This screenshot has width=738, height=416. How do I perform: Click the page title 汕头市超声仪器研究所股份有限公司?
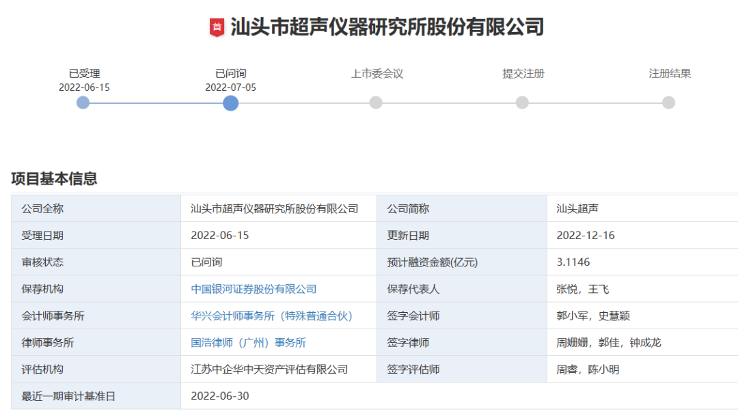coord(387,27)
